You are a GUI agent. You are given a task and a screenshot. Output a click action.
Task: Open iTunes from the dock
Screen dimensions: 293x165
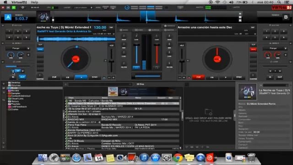pos(144,158)
